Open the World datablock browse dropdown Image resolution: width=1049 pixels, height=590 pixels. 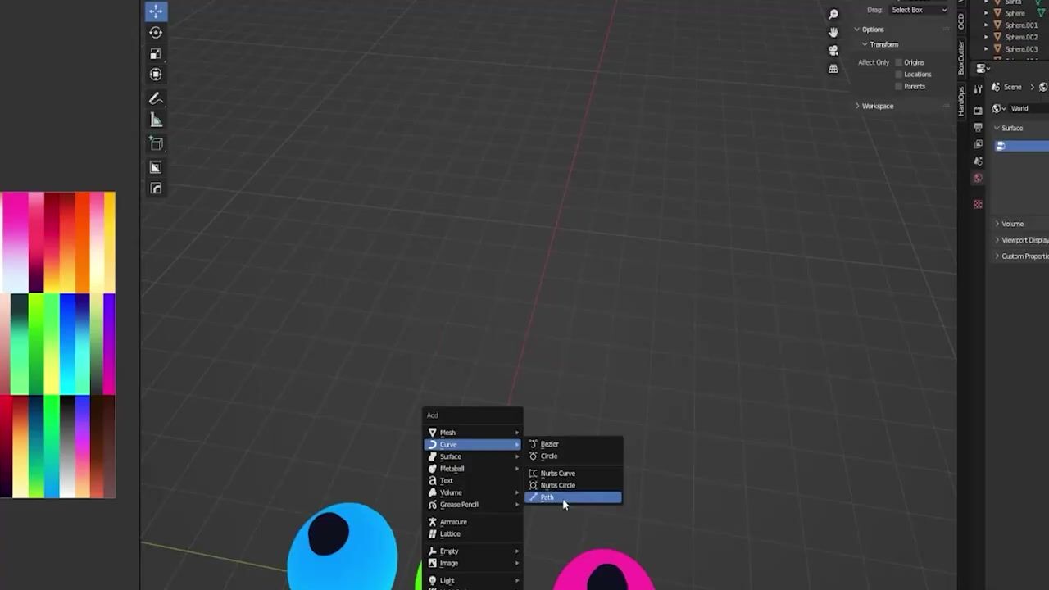tap(998, 108)
